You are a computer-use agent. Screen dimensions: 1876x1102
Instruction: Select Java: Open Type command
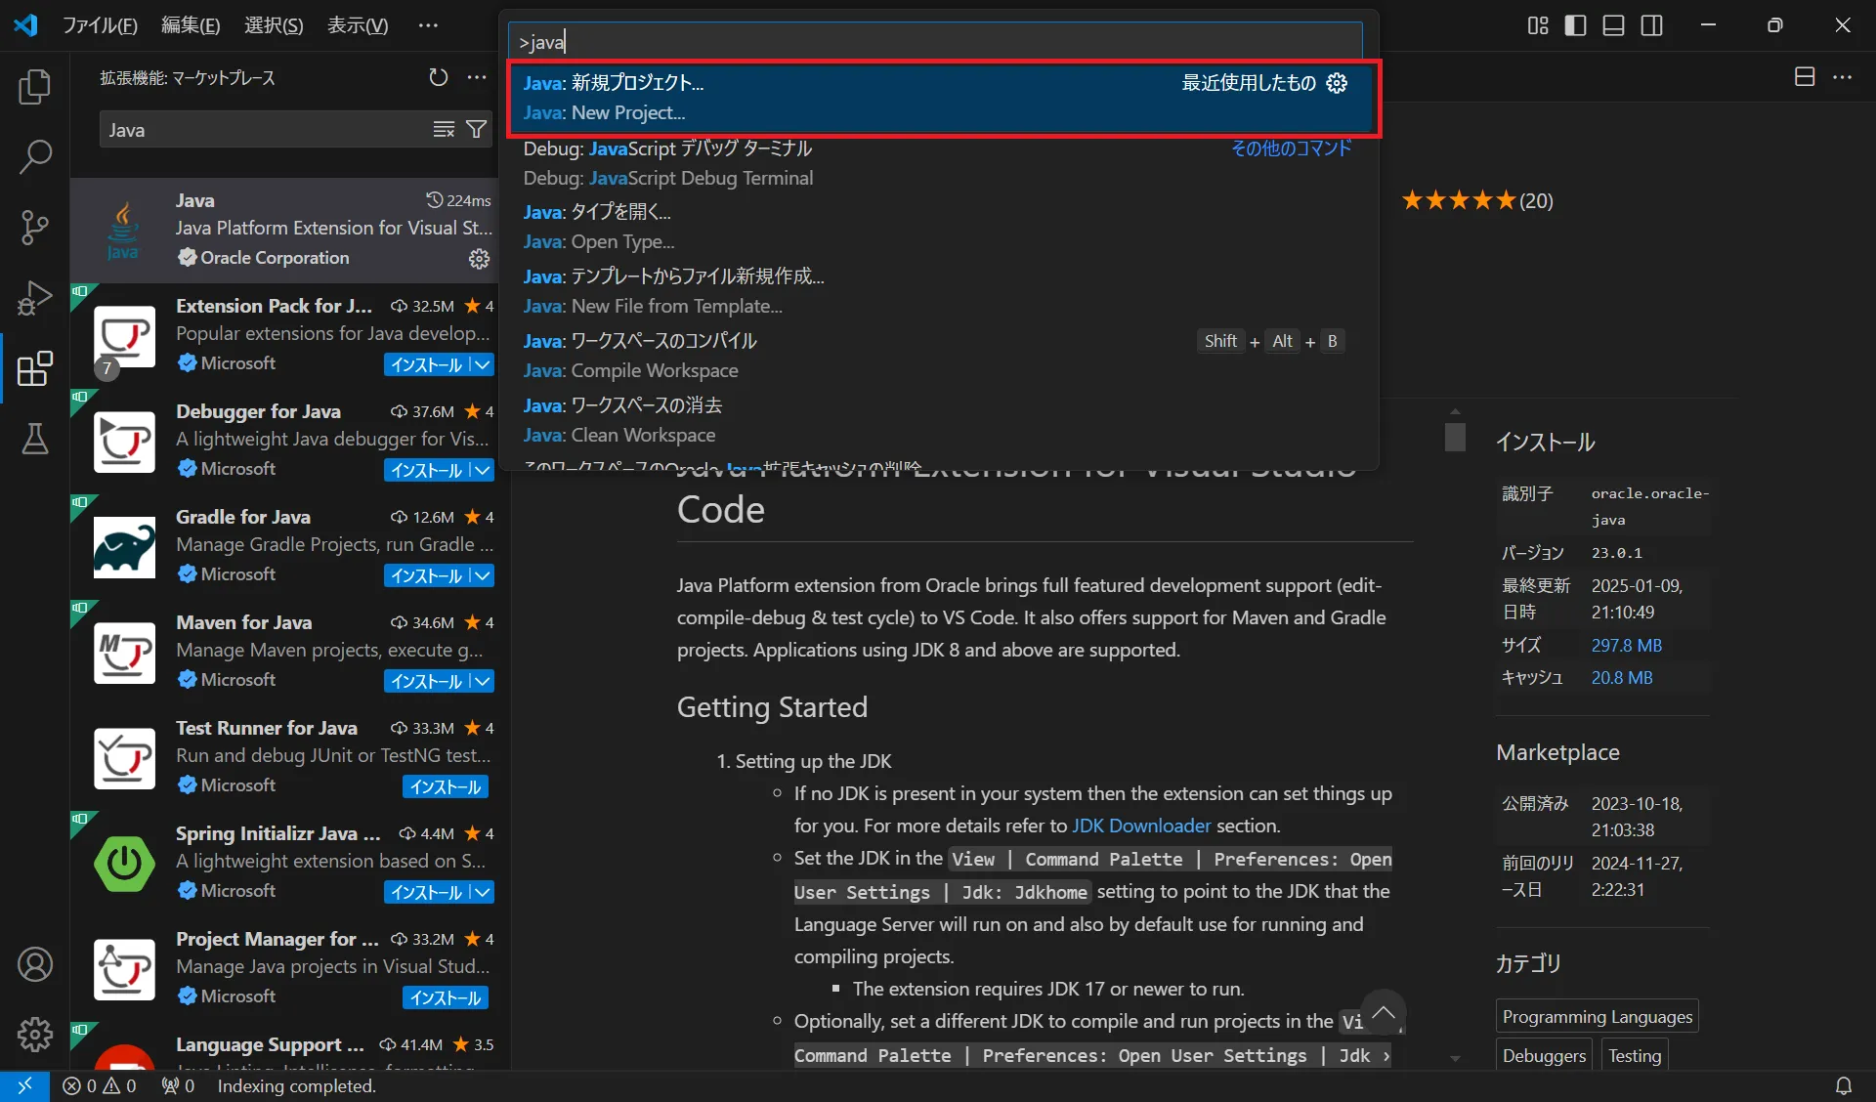[938, 227]
